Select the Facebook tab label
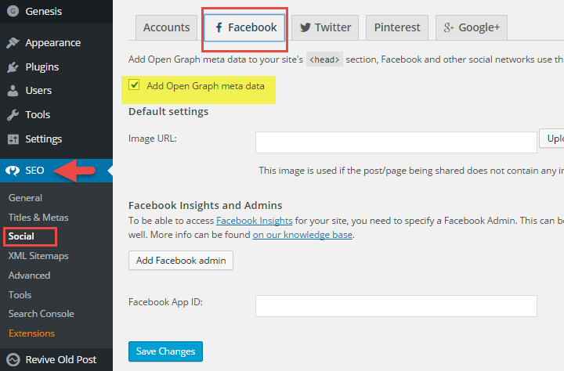The width and height of the screenshot is (564, 371). tap(252, 27)
